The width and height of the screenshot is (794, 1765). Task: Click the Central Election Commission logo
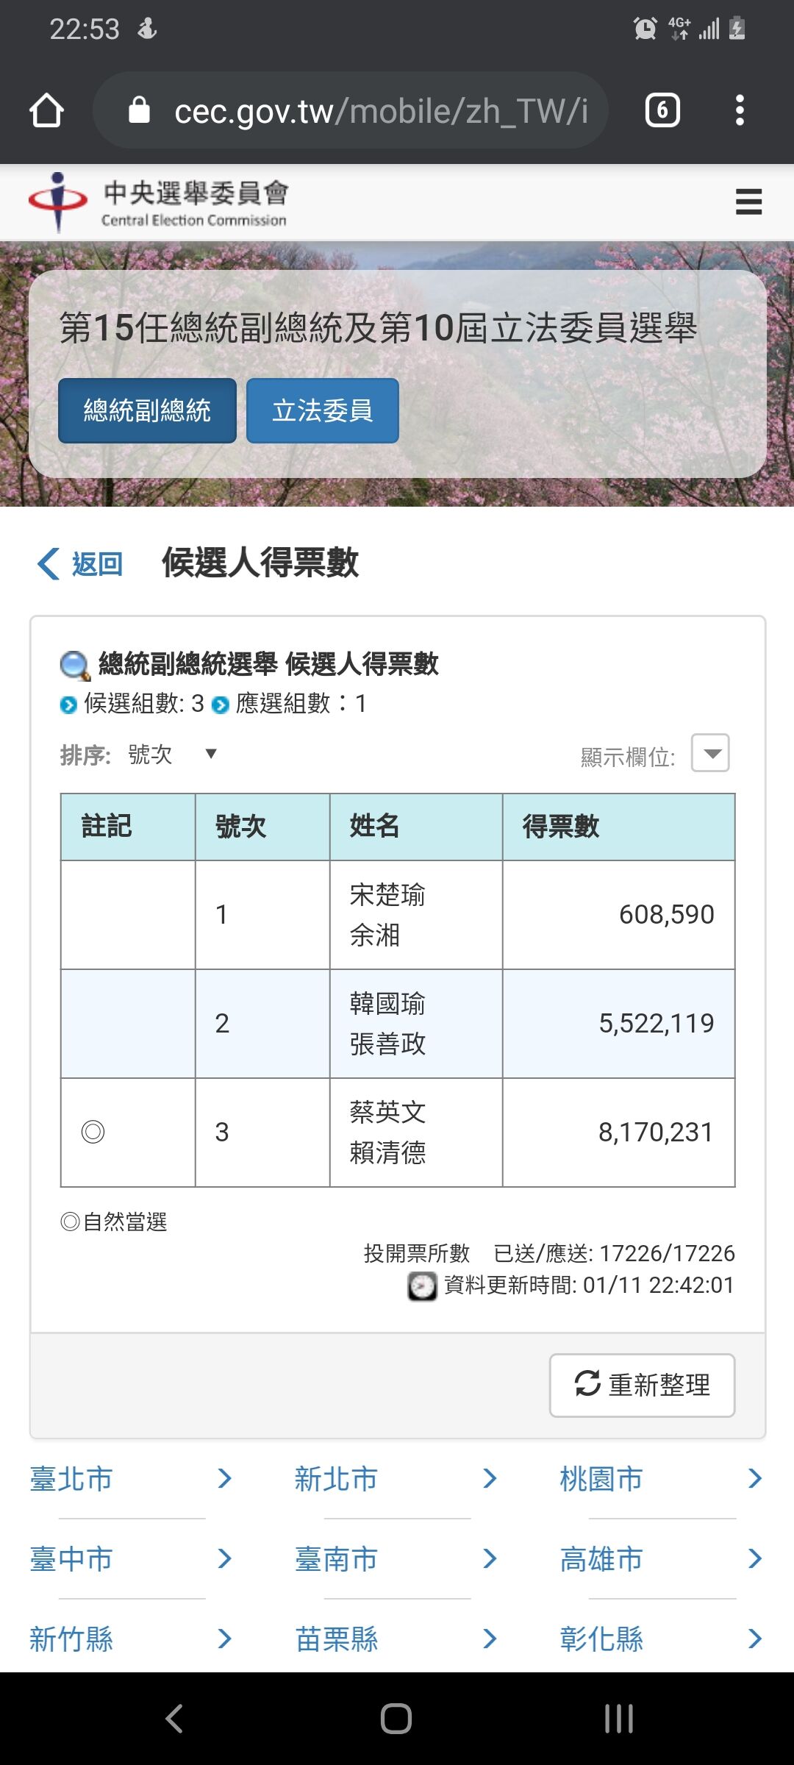click(x=158, y=202)
